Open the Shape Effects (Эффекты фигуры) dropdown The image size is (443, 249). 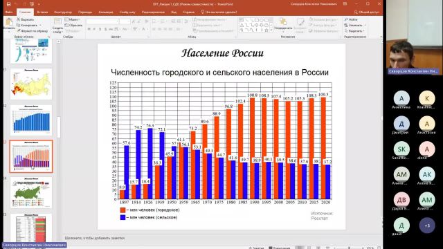point(324,30)
